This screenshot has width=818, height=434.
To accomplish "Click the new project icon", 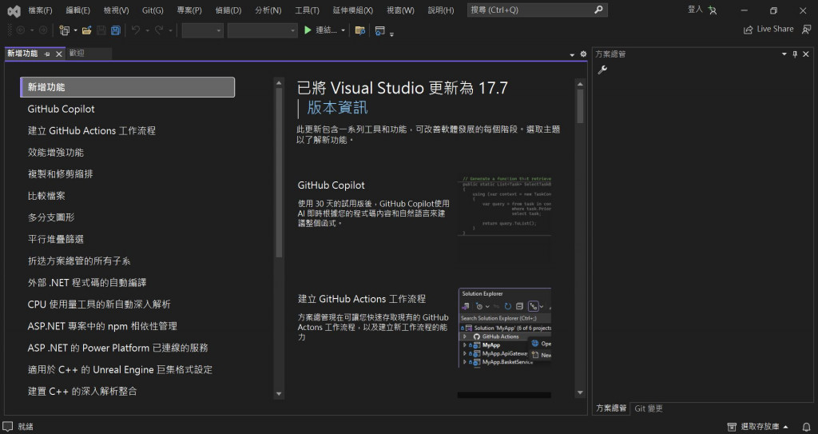I will pyautogui.click(x=64, y=30).
